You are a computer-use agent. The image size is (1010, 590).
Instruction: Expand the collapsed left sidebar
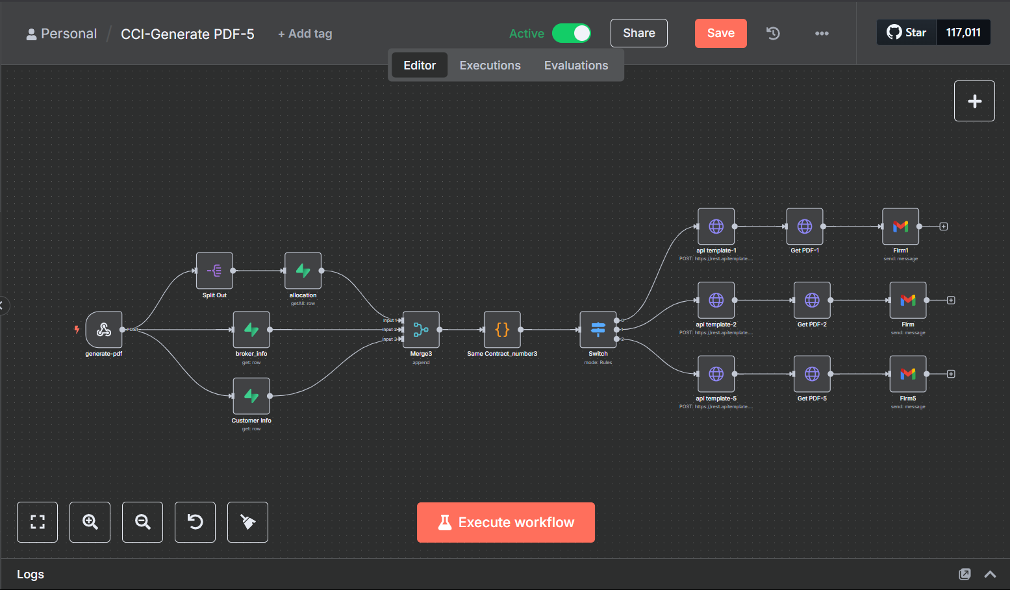click(x=3, y=305)
